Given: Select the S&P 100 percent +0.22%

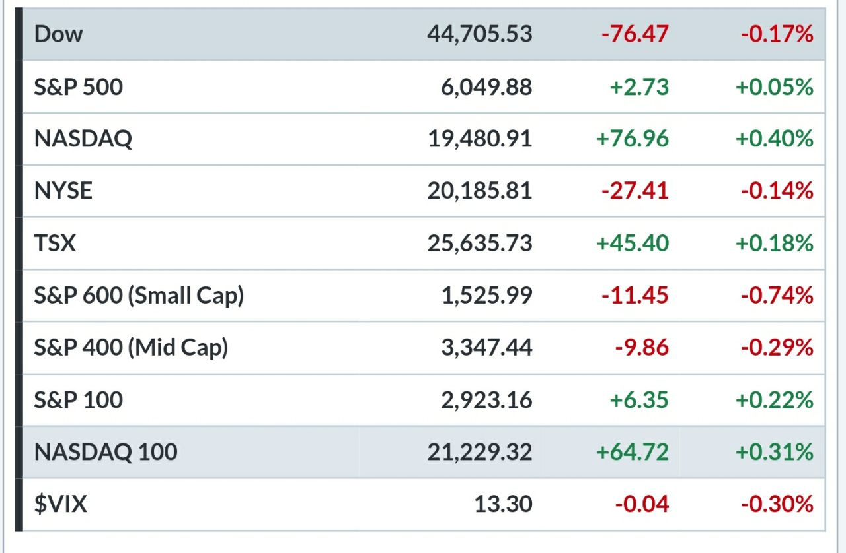Looking at the screenshot, I should pos(775,399).
